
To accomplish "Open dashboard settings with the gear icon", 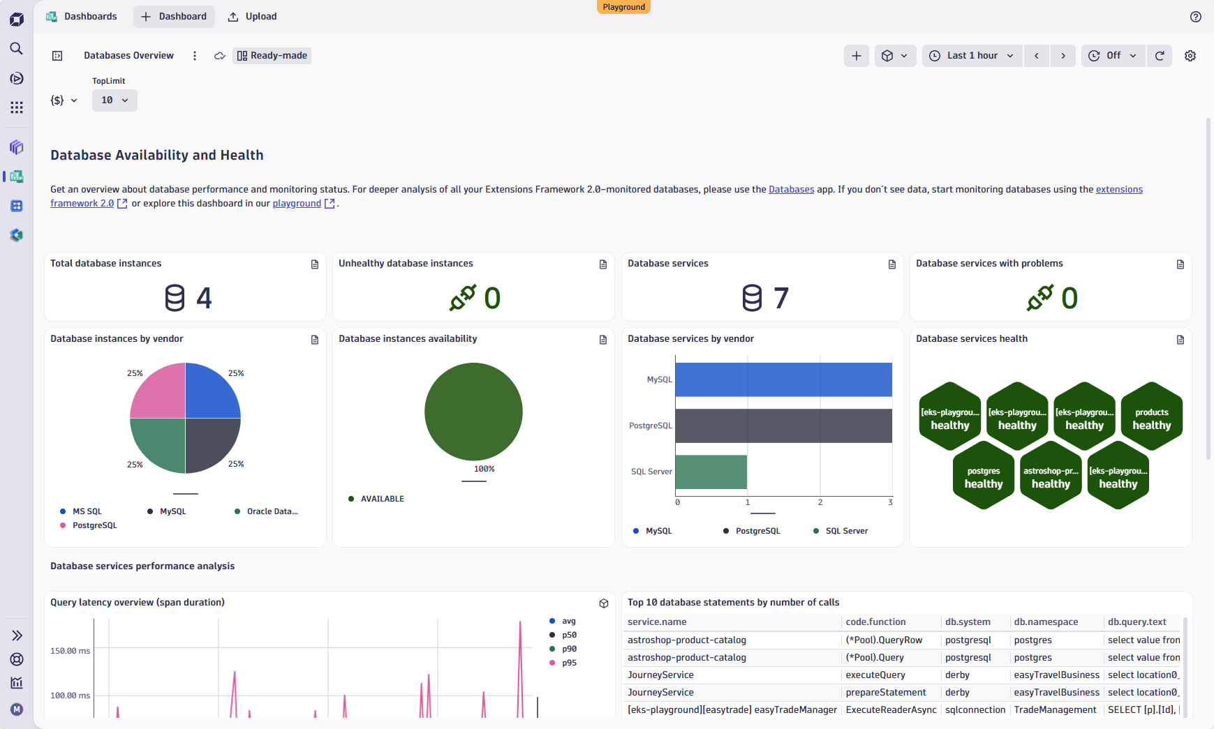I will [1191, 56].
